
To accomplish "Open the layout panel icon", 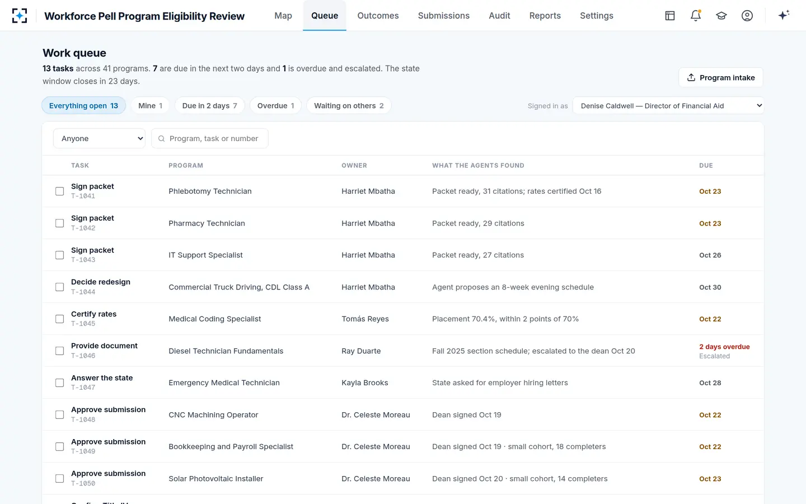I will click(x=670, y=16).
